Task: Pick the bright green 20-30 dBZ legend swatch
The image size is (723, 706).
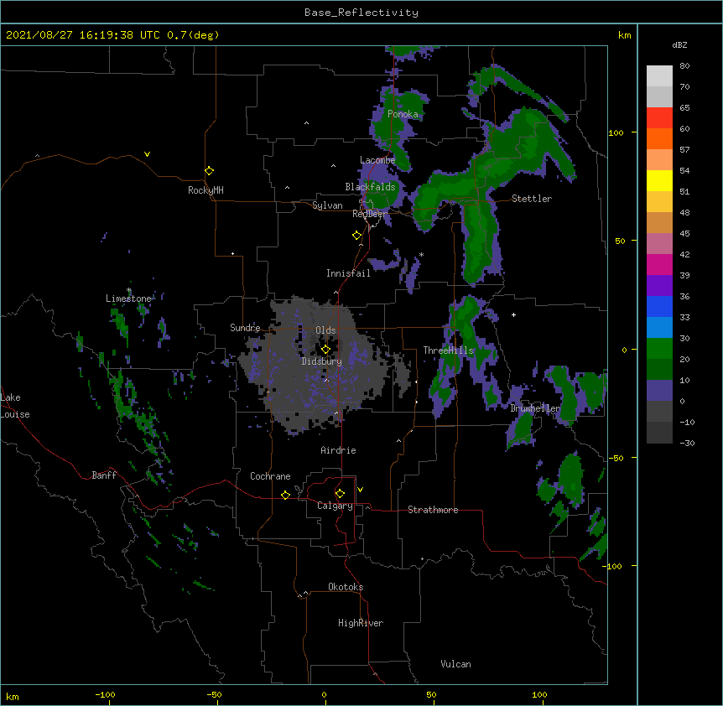Action: [x=659, y=349]
